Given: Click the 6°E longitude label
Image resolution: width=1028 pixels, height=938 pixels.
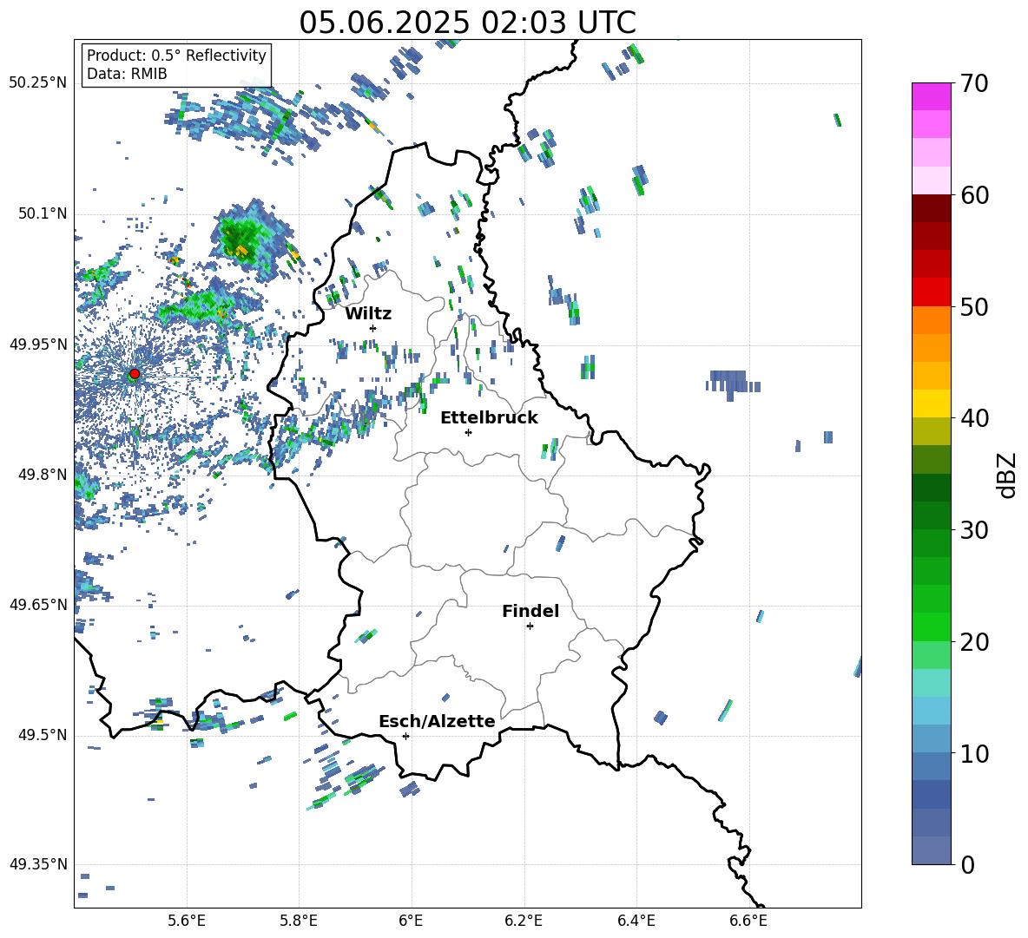Looking at the screenshot, I should click(411, 921).
